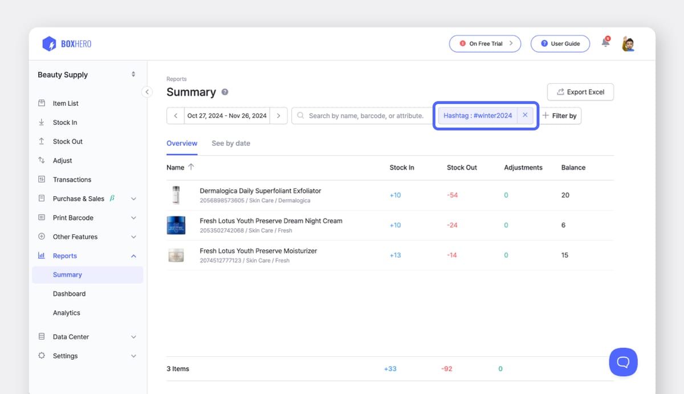Open the User Guide
Image resolution: width=684 pixels, height=394 pixels.
pos(560,43)
